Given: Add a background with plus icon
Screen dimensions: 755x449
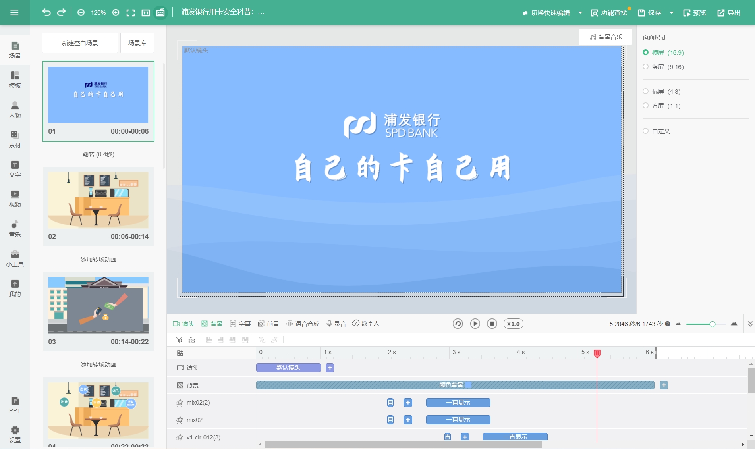Looking at the screenshot, I should pos(664,385).
